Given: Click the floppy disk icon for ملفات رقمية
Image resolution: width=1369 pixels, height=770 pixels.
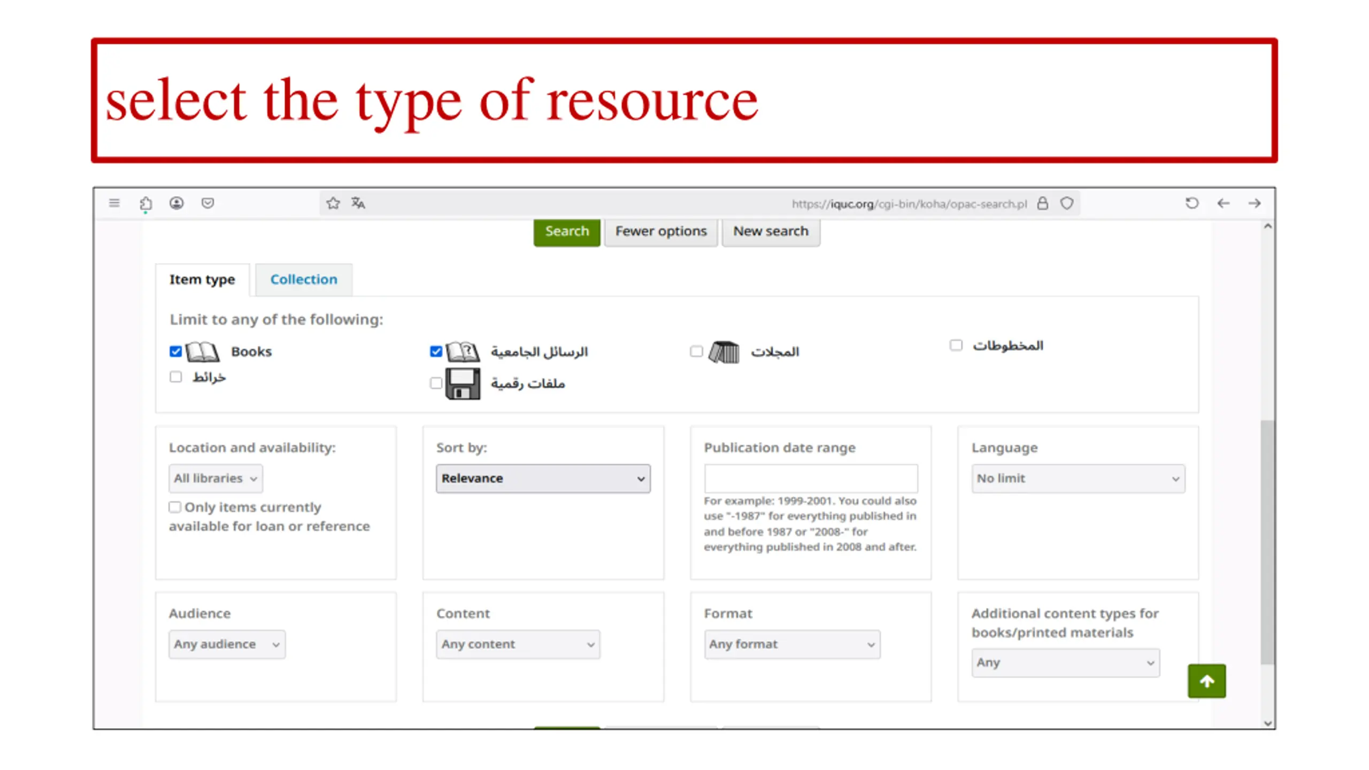Looking at the screenshot, I should click(463, 383).
